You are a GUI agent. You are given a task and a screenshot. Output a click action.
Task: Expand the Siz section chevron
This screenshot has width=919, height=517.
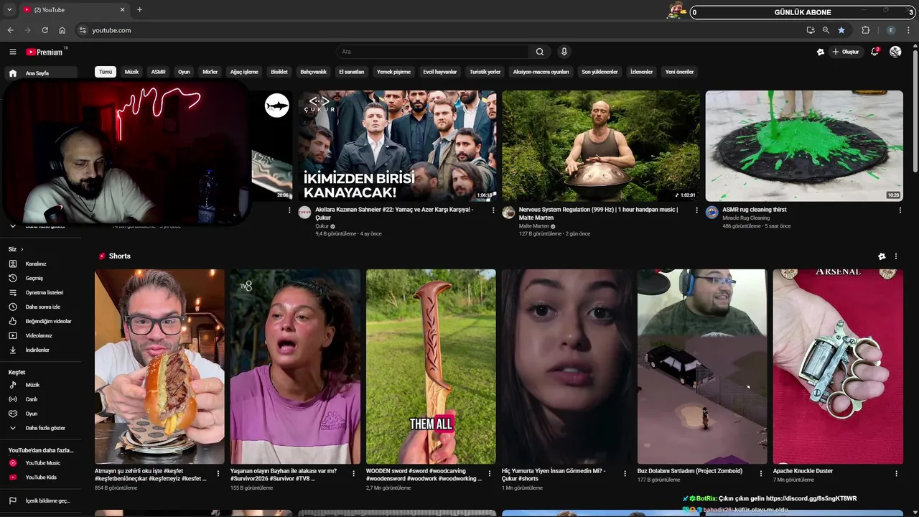[22, 249]
